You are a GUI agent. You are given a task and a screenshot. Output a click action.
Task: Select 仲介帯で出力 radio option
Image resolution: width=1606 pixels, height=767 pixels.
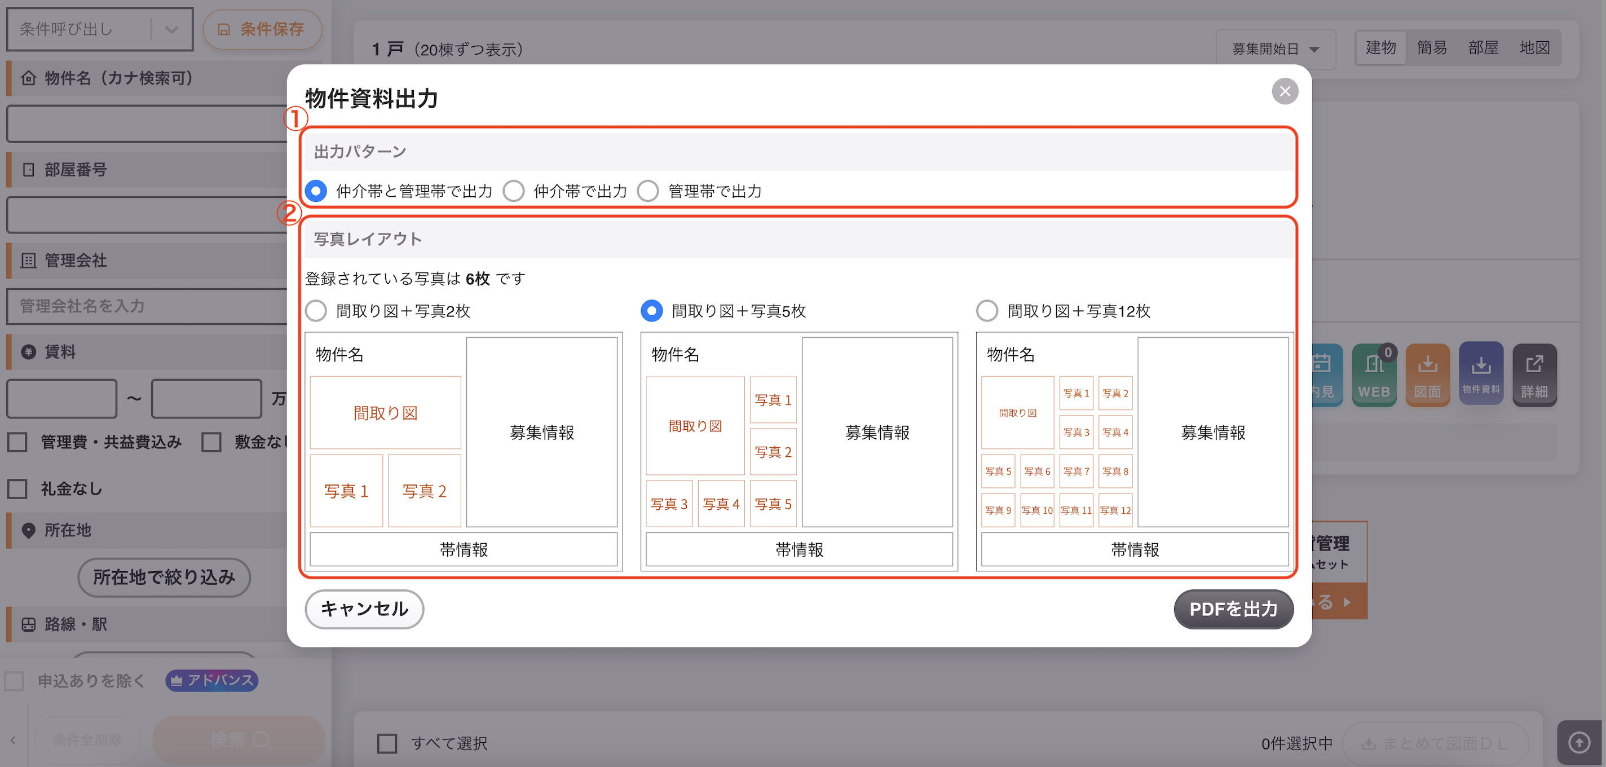pos(513,191)
